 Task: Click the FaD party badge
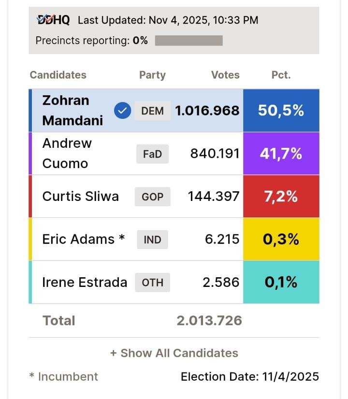coord(152,154)
